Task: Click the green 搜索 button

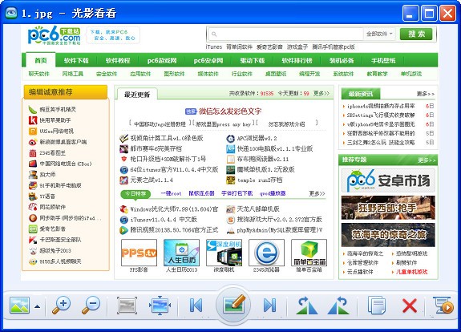Action: (x=416, y=34)
